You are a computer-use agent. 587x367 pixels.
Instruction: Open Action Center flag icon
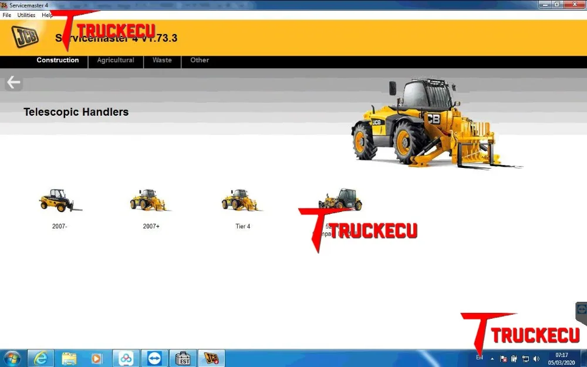coord(504,359)
